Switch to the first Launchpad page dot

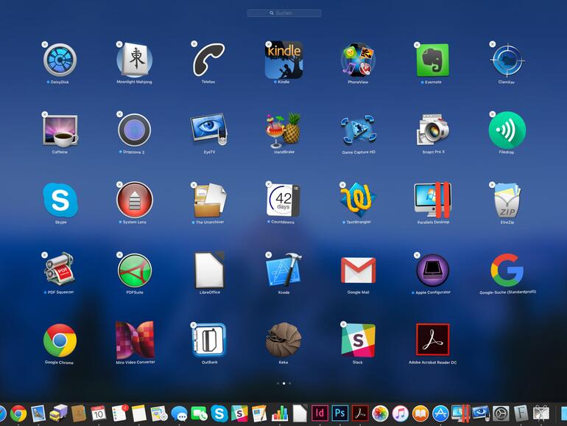point(278,383)
